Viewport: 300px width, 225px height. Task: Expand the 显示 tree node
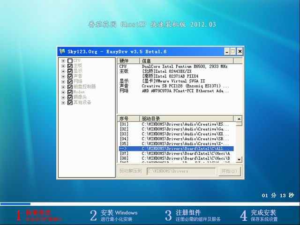pyautogui.click(x=63, y=71)
